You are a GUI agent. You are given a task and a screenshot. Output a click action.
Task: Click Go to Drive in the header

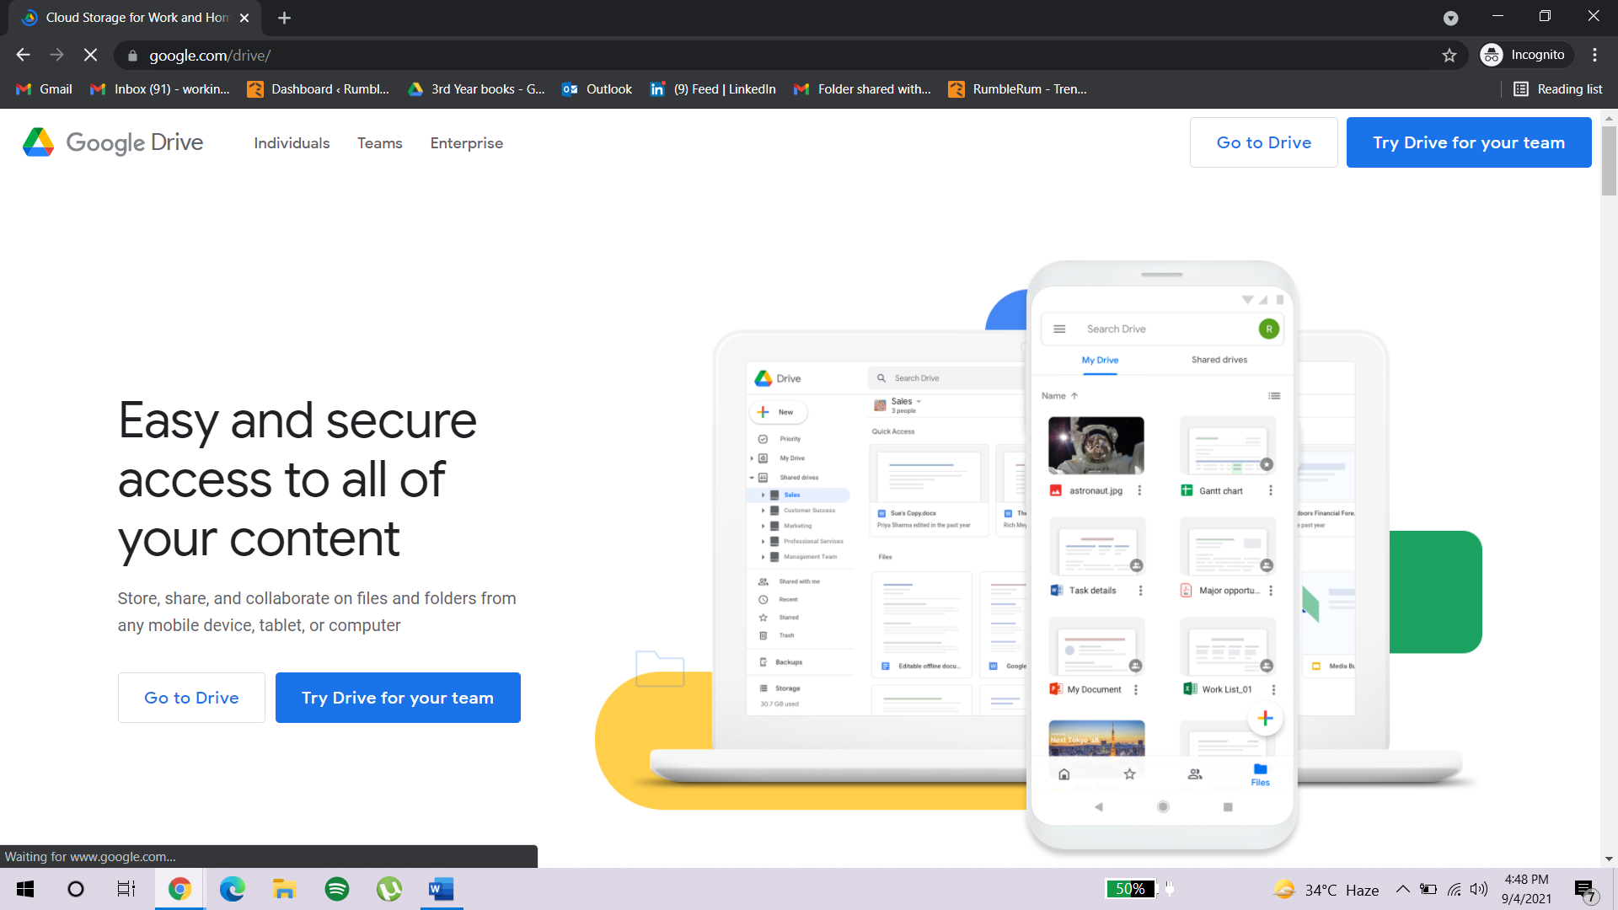point(1263,142)
